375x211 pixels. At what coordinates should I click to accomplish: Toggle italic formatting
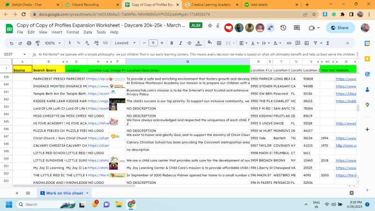point(180,43)
